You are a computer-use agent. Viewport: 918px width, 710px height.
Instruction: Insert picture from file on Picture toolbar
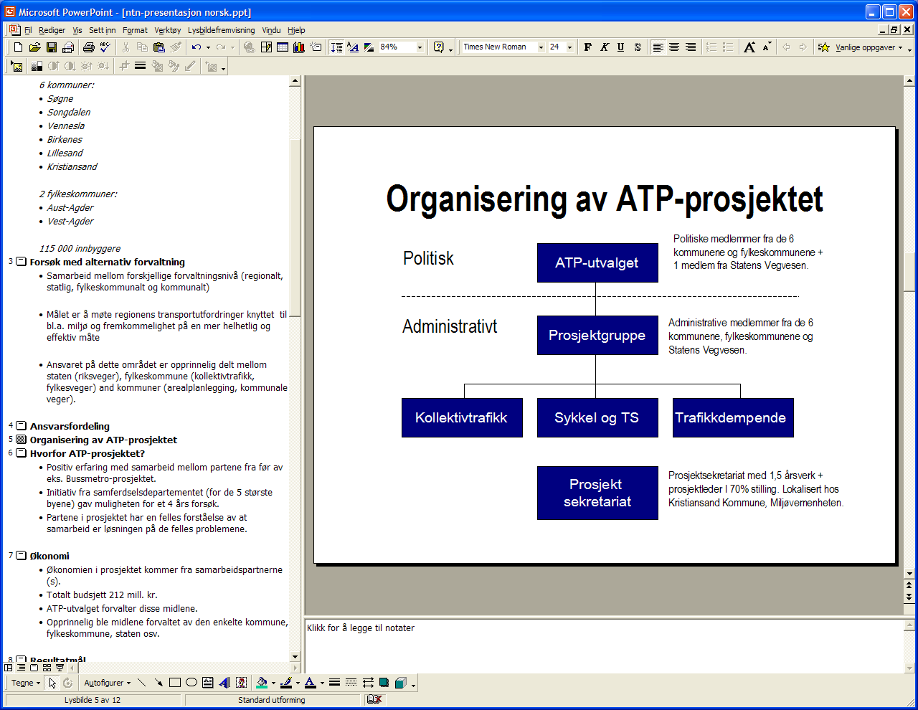[18, 66]
